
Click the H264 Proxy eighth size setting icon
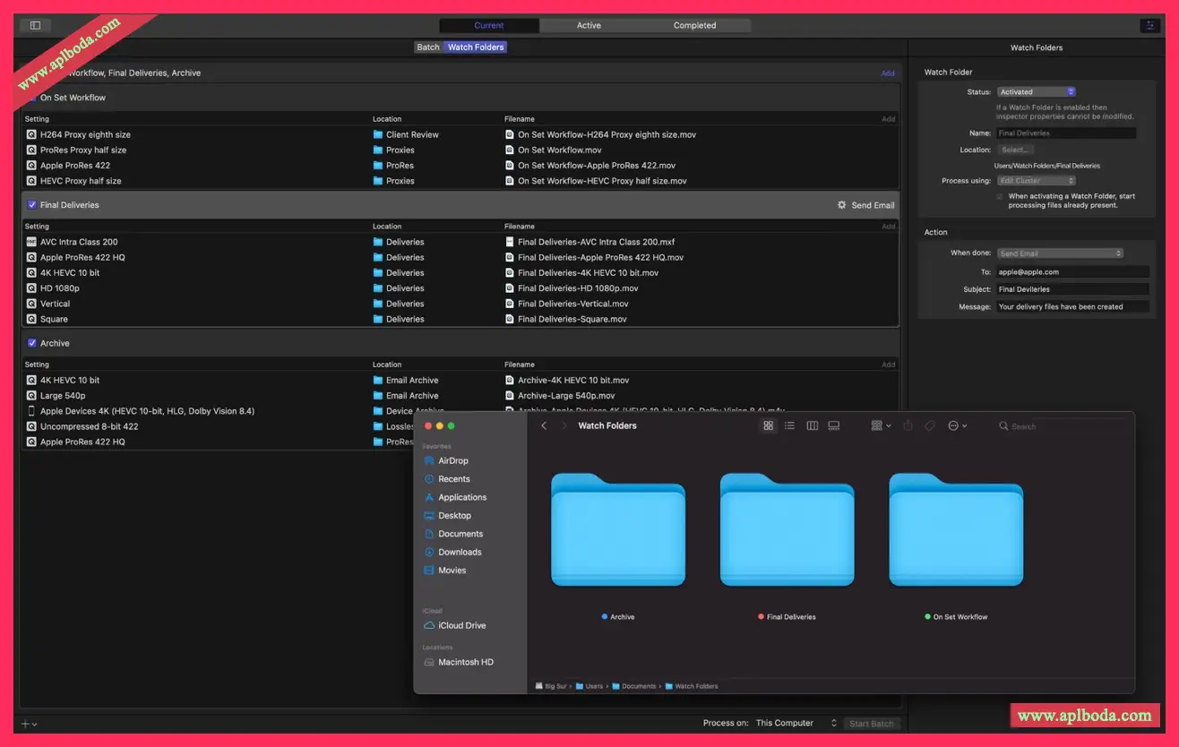point(31,135)
